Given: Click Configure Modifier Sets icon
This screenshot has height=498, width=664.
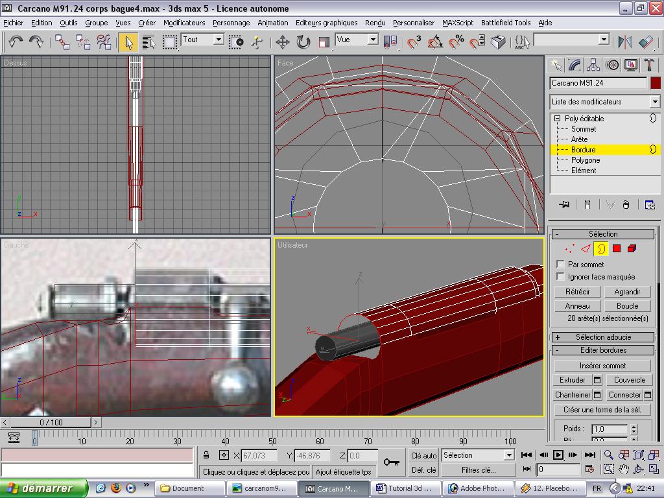Looking at the screenshot, I should [649, 205].
